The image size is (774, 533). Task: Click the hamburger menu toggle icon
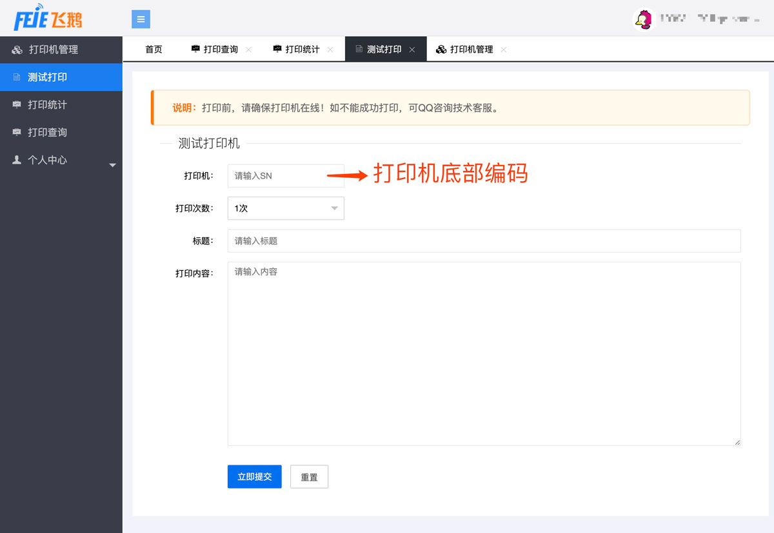click(141, 19)
